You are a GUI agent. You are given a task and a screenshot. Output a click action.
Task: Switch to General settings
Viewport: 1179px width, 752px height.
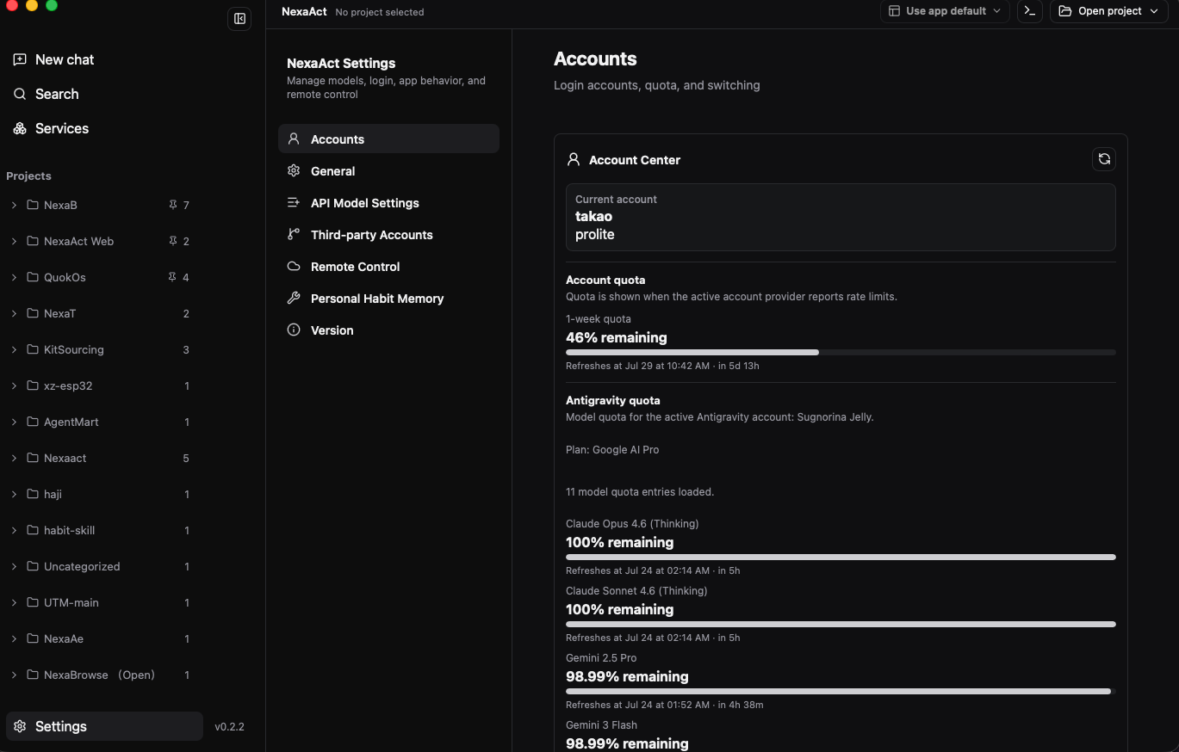pyautogui.click(x=388, y=170)
